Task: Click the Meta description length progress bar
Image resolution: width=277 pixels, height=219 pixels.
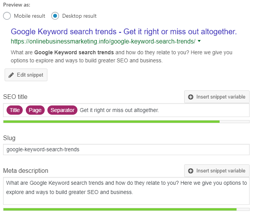Action: pos(126,209)
